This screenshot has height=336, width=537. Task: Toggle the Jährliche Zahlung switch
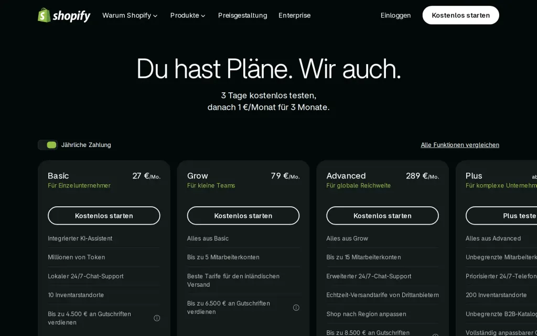coord(48,145)
